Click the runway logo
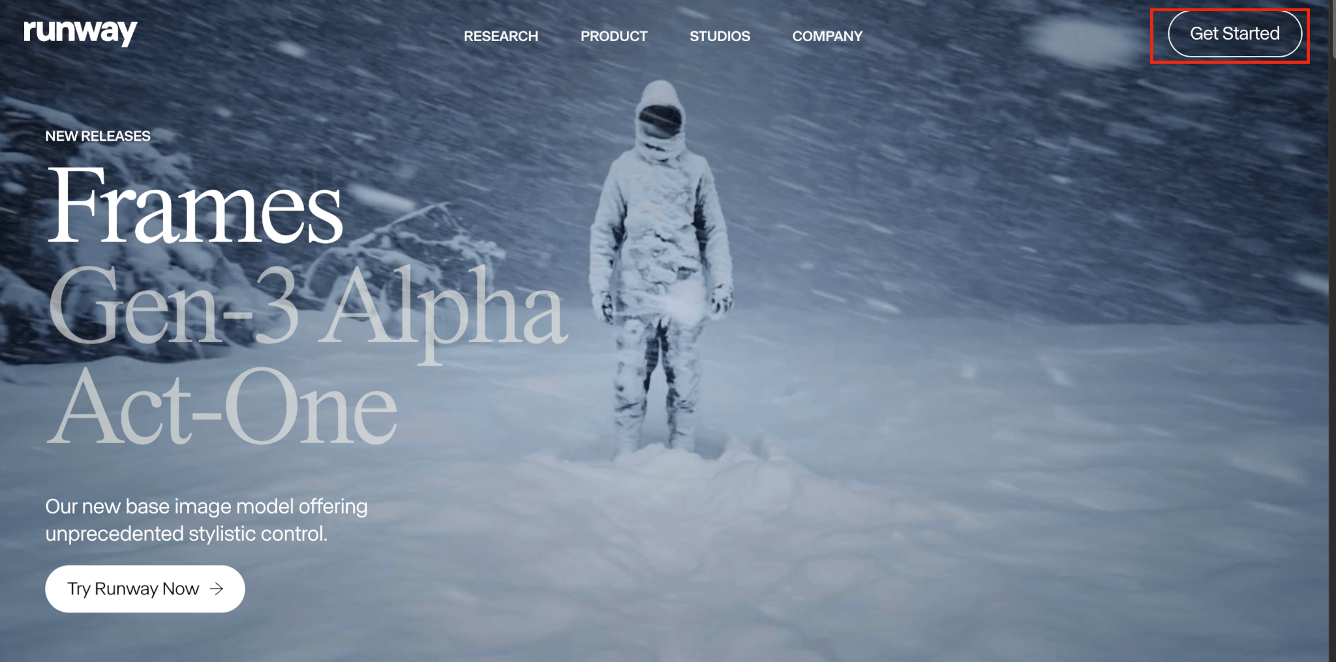The height and width of the screenshot is (662, 1336). point(80,33)
